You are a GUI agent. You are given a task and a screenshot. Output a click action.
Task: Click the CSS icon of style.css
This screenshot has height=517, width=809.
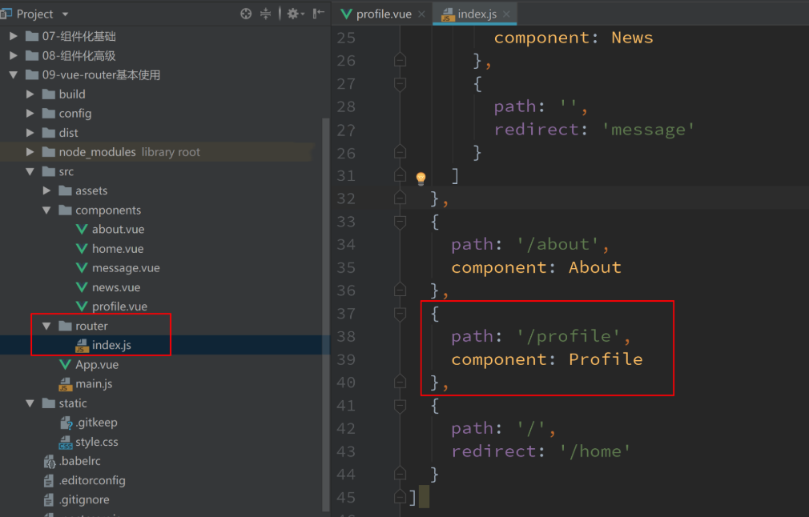pyautogui.click(x=66, y=443)
